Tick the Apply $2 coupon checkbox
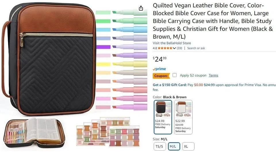The image size is (276, 152). click(x=175, y=75)
